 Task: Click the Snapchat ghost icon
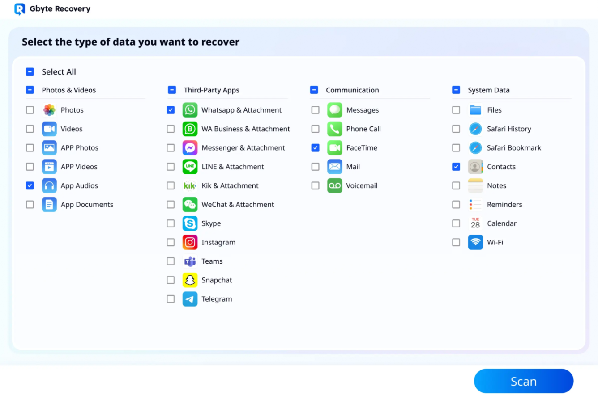coord(190,280)
